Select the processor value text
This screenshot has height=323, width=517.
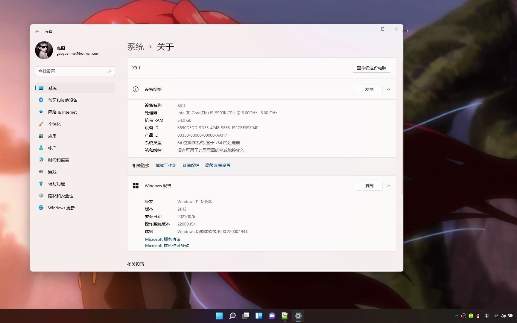(x=227, y=113)
